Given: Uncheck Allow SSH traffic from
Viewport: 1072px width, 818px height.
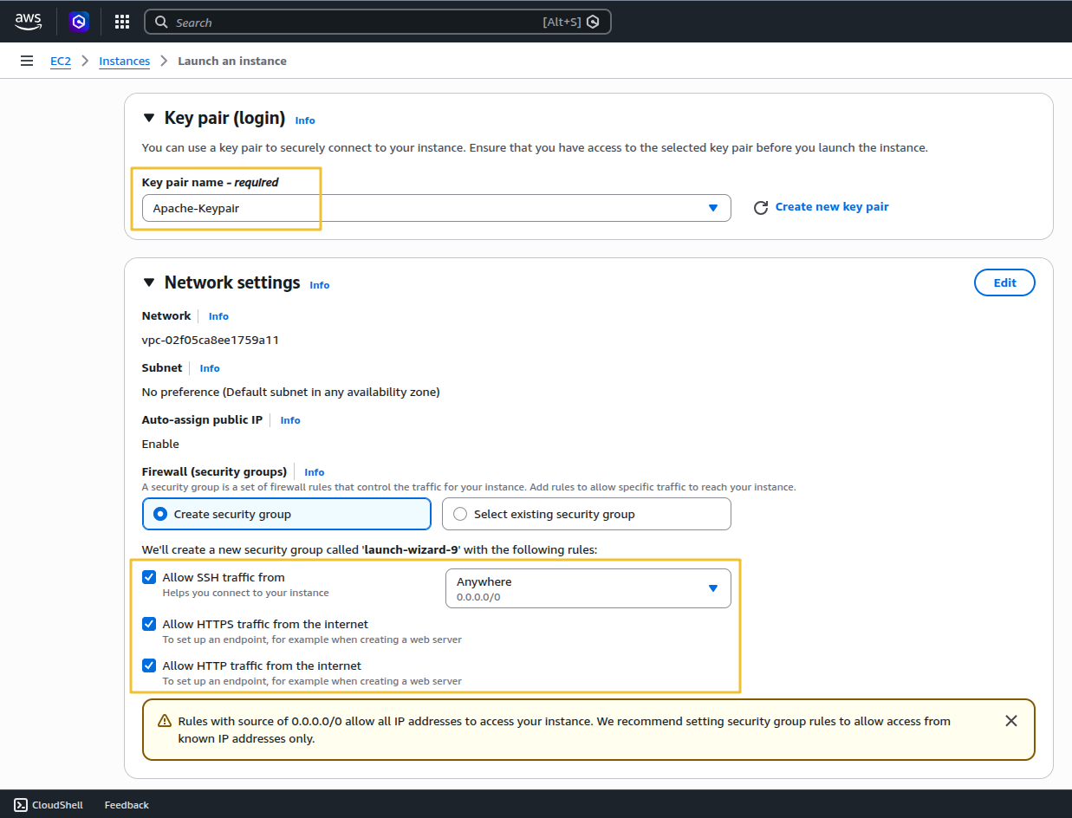Looking at the screenshot, I should click(149, 577).
